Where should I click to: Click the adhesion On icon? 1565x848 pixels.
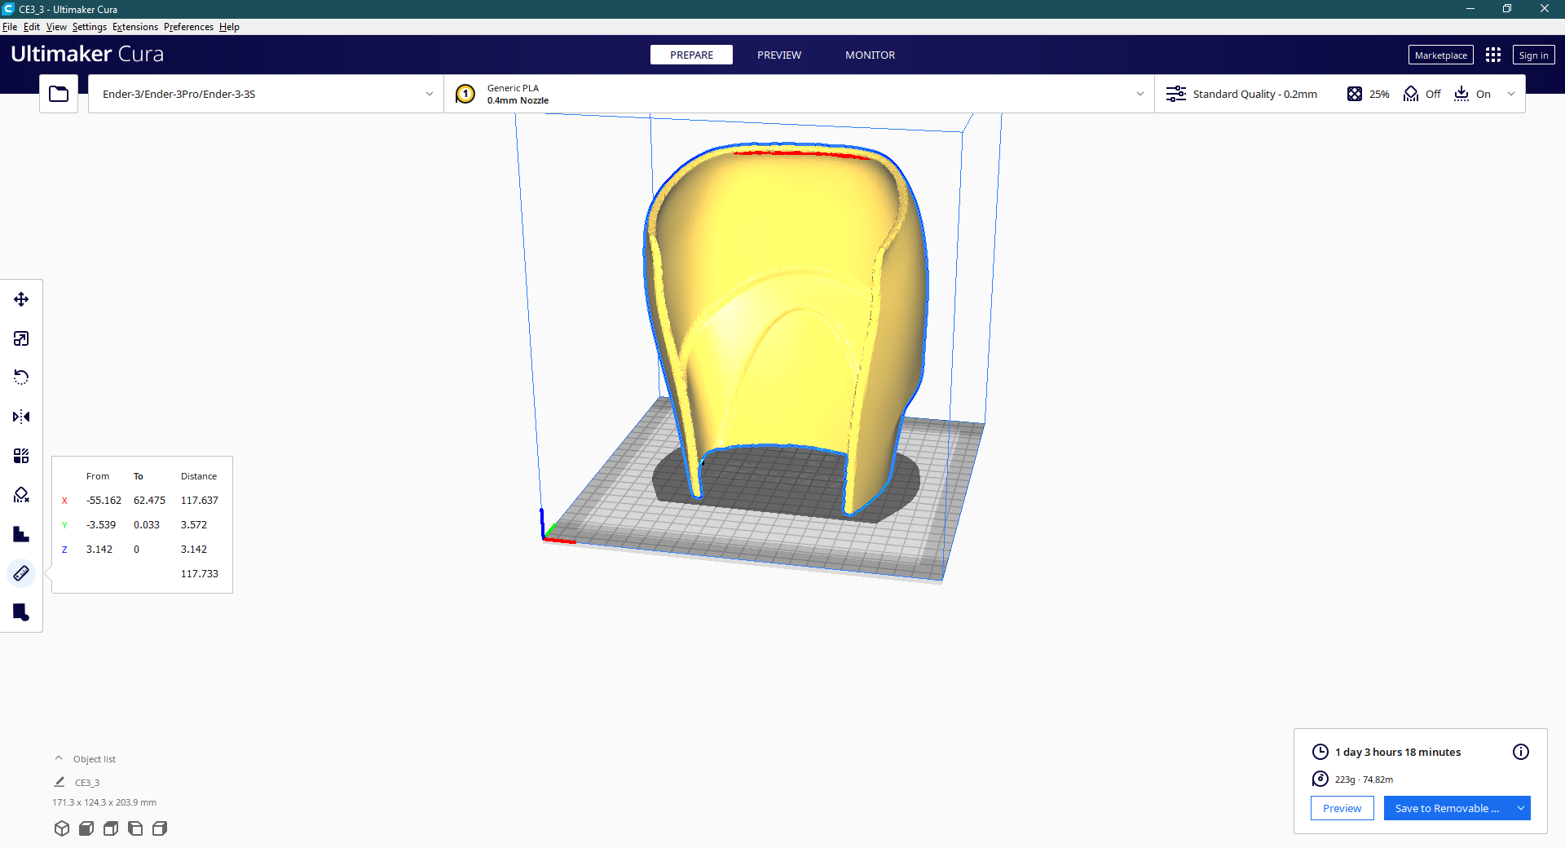pos(1461,94)
